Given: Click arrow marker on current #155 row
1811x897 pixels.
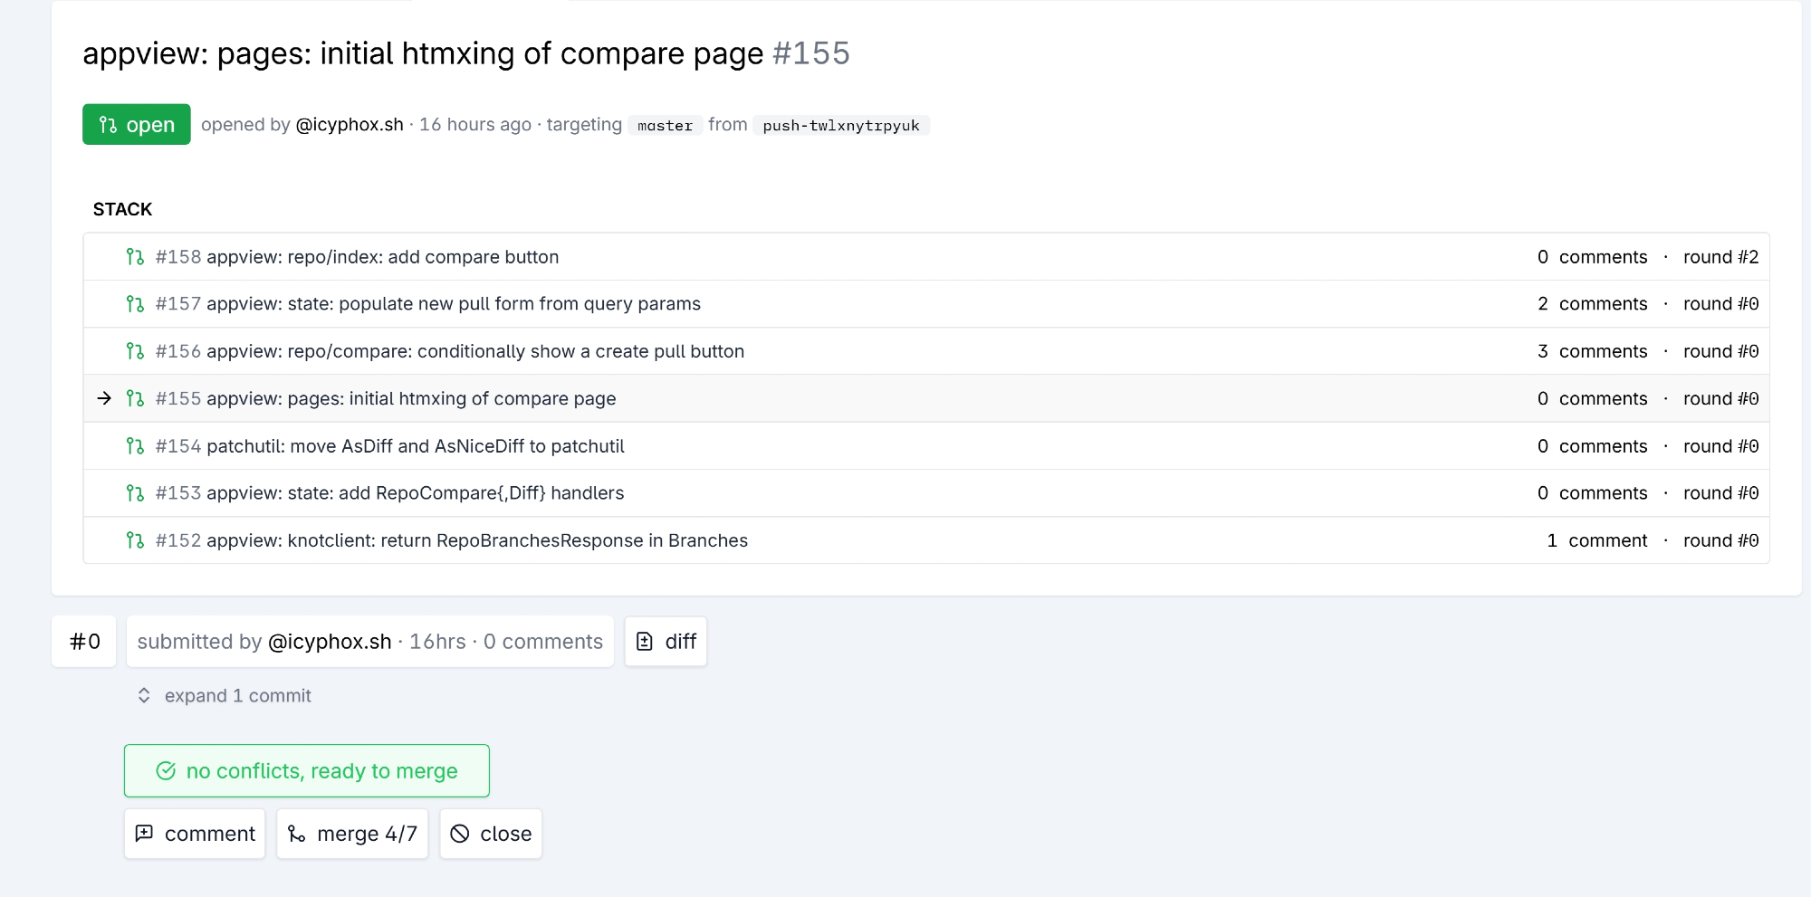Looking at the screenshot, I should click(x=104, y=398).
